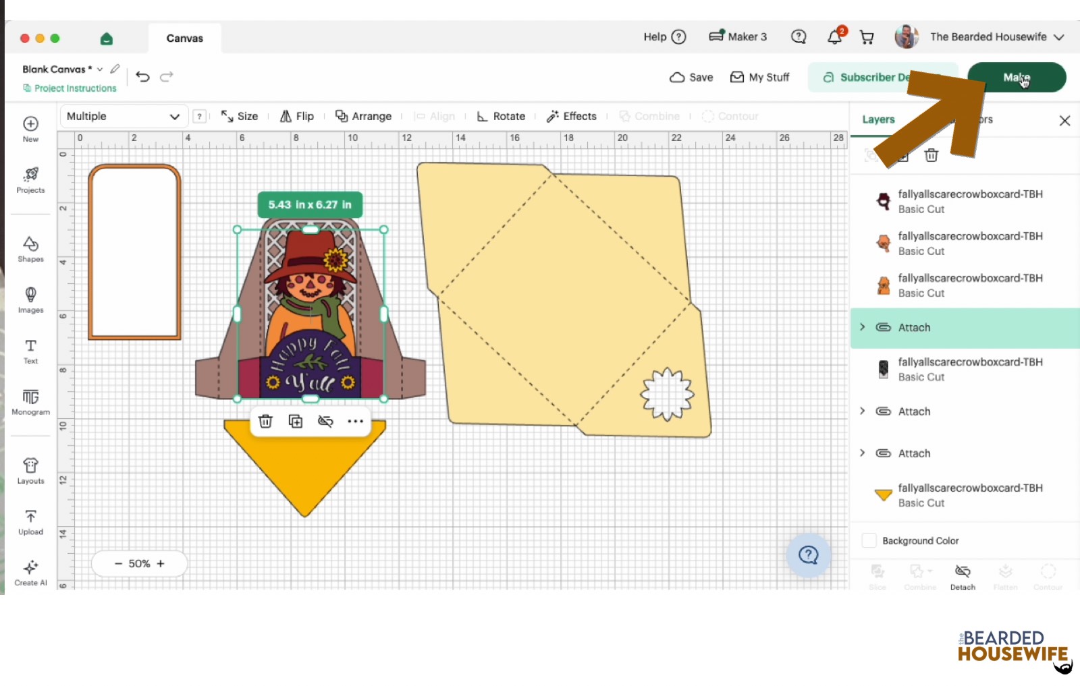This screenshot has width=1080, height=686.
Task: Delete selection using the floating trash icon
Action: 266,421
